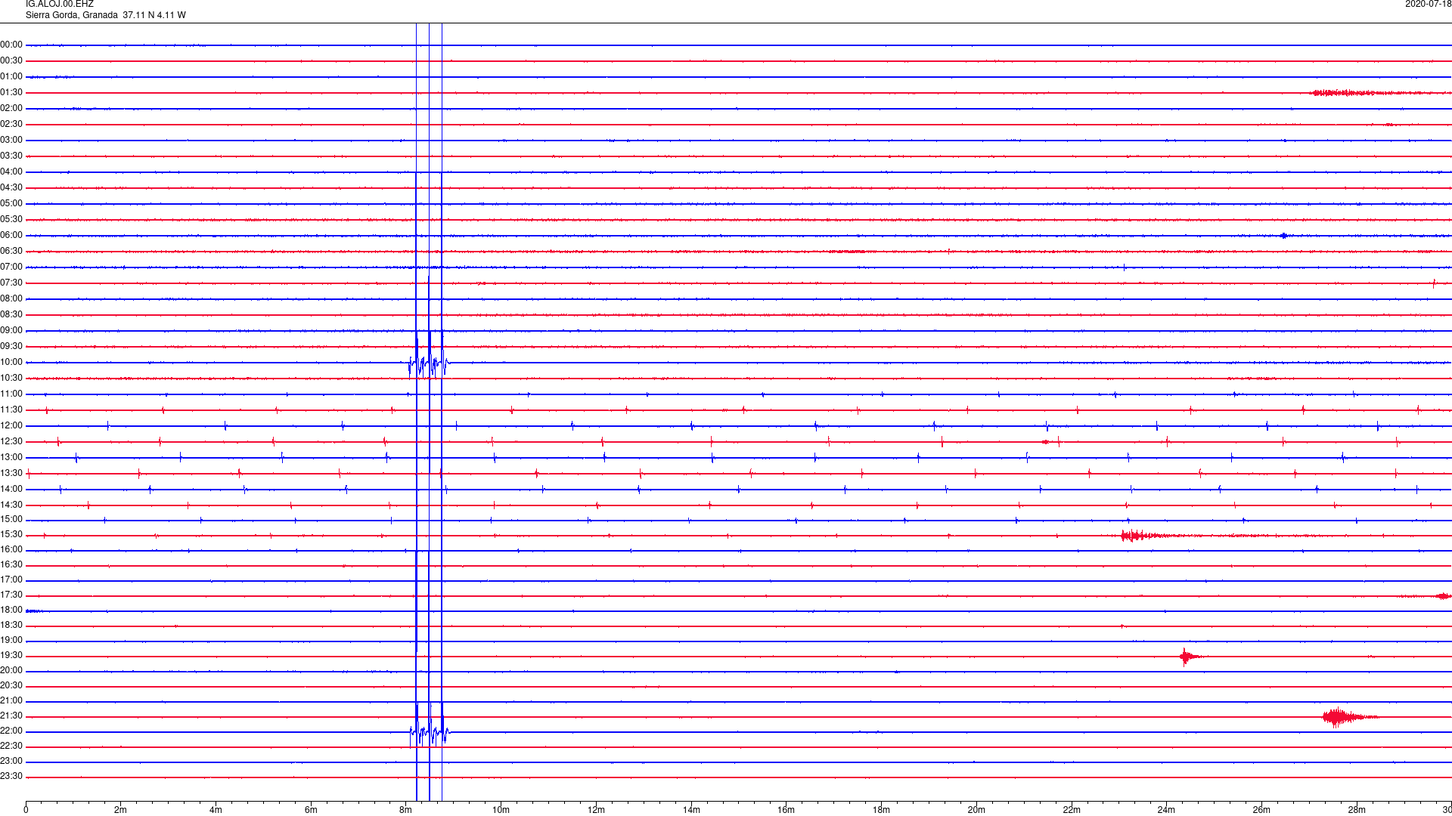Click the seismic event burst on the 15:30 trace

1142,536
